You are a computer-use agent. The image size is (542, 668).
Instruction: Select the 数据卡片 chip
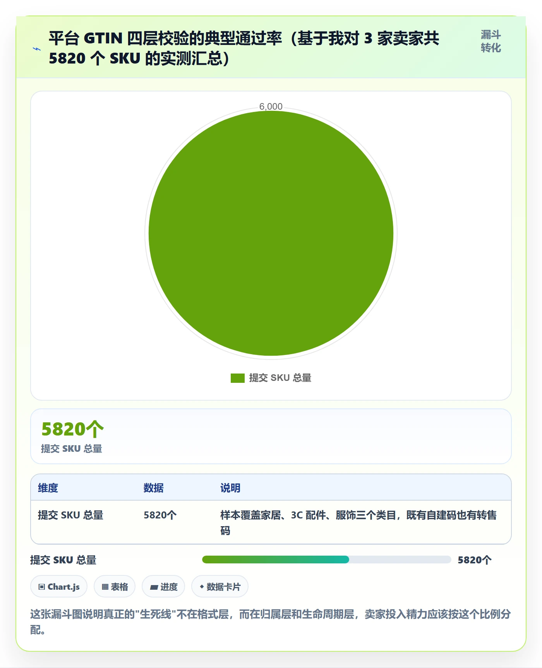[x=220, y=587]
